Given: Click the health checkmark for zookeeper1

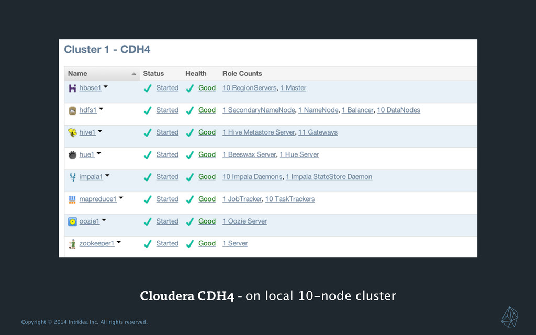Looking at the screenshot, I should (190, 244).
